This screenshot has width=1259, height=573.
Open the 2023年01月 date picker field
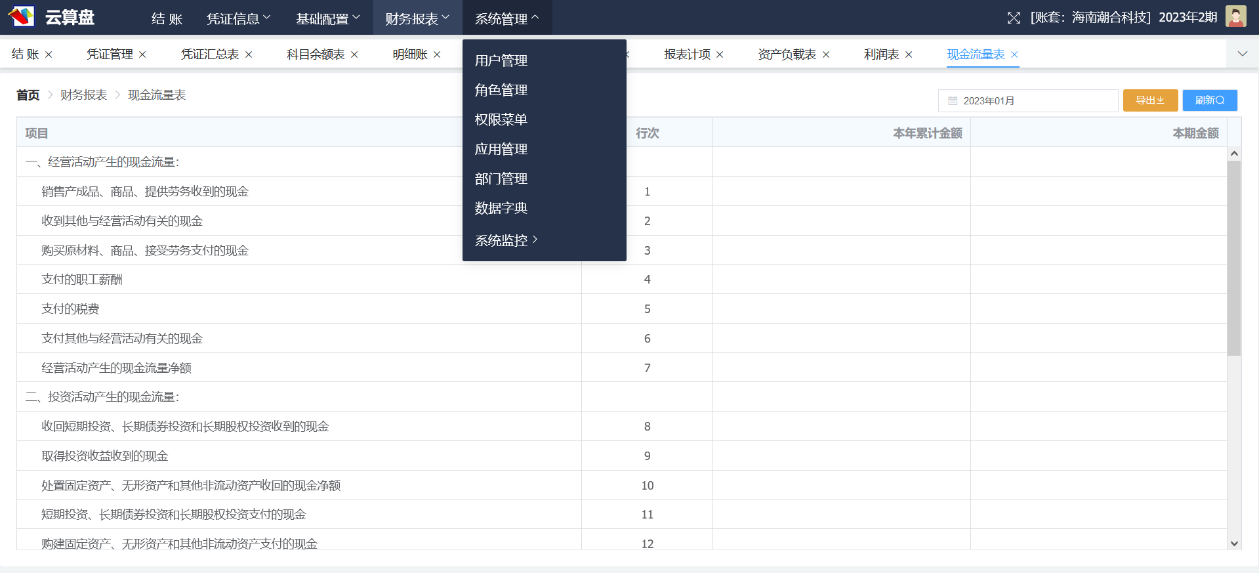(x=1027, y=100)
